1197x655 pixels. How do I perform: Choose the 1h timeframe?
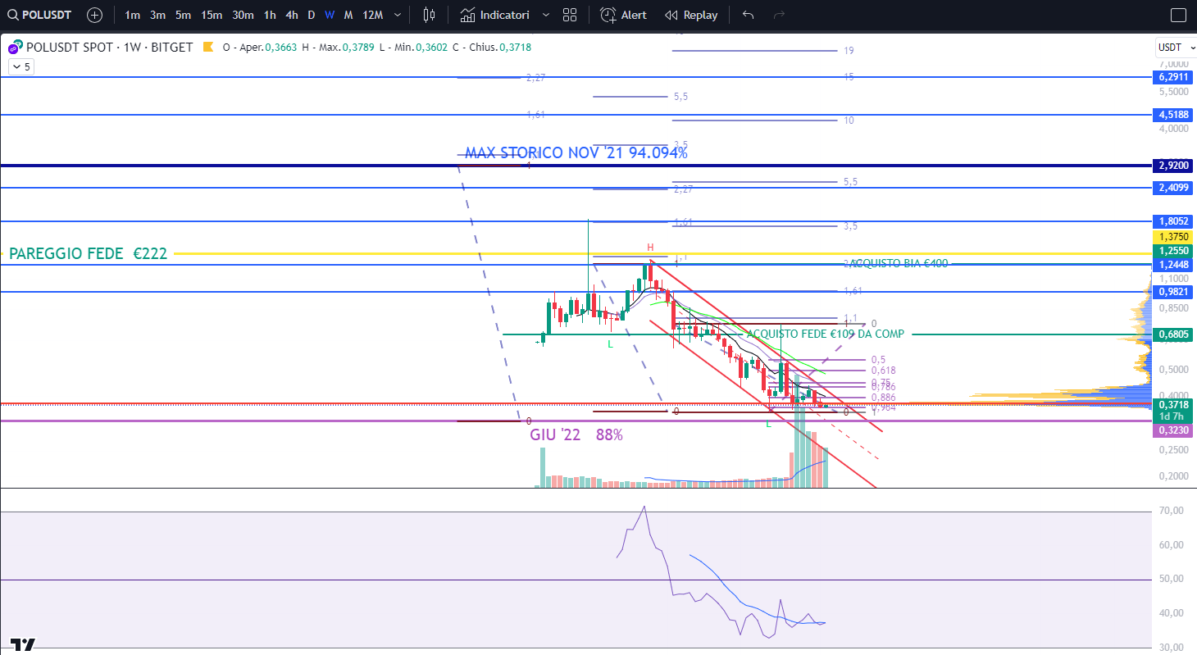click(x=270, y=15)
